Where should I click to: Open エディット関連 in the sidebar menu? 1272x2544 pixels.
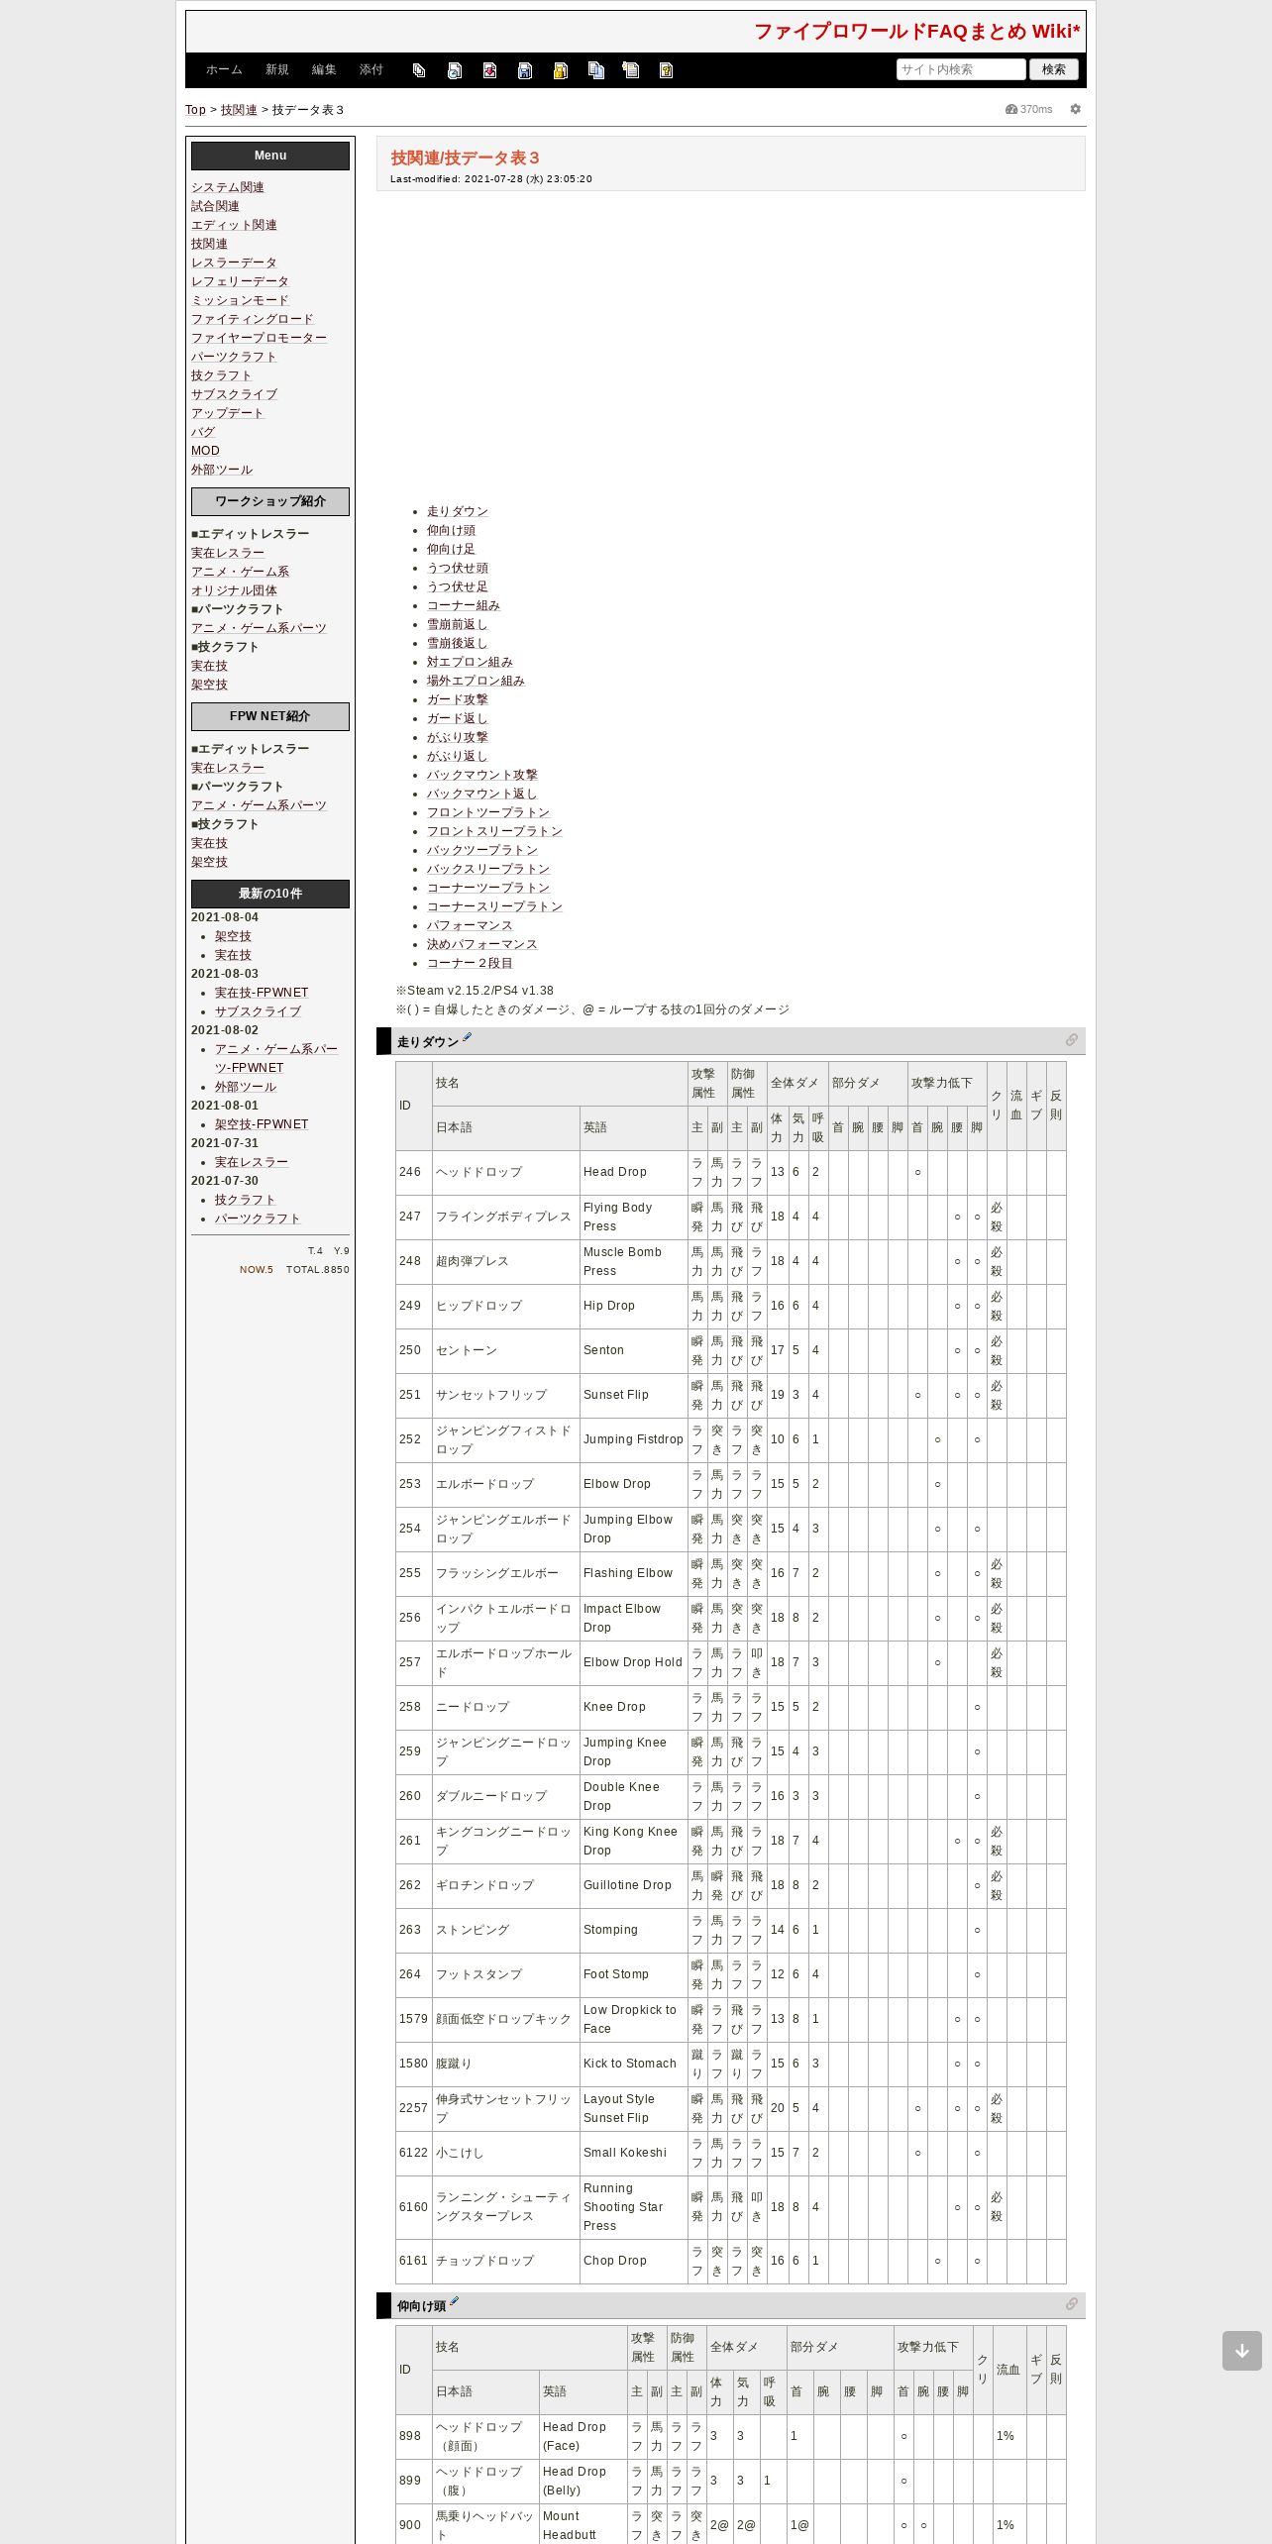(234, 225)
